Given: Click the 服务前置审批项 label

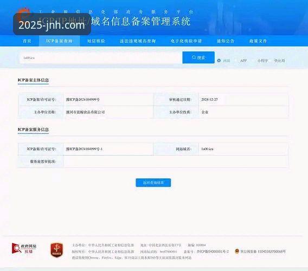Looking at the screenshot, I should point(43,162).
